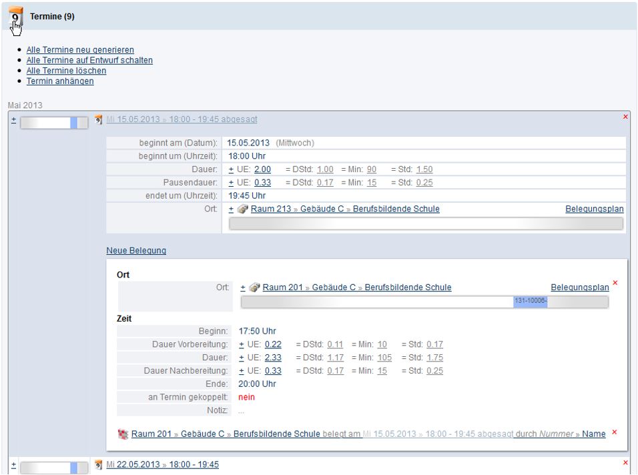The height and width of the screenshot is (475, 638).
Task: Click 'Alle Termine neu generieren' link
Action: [80, 49]
